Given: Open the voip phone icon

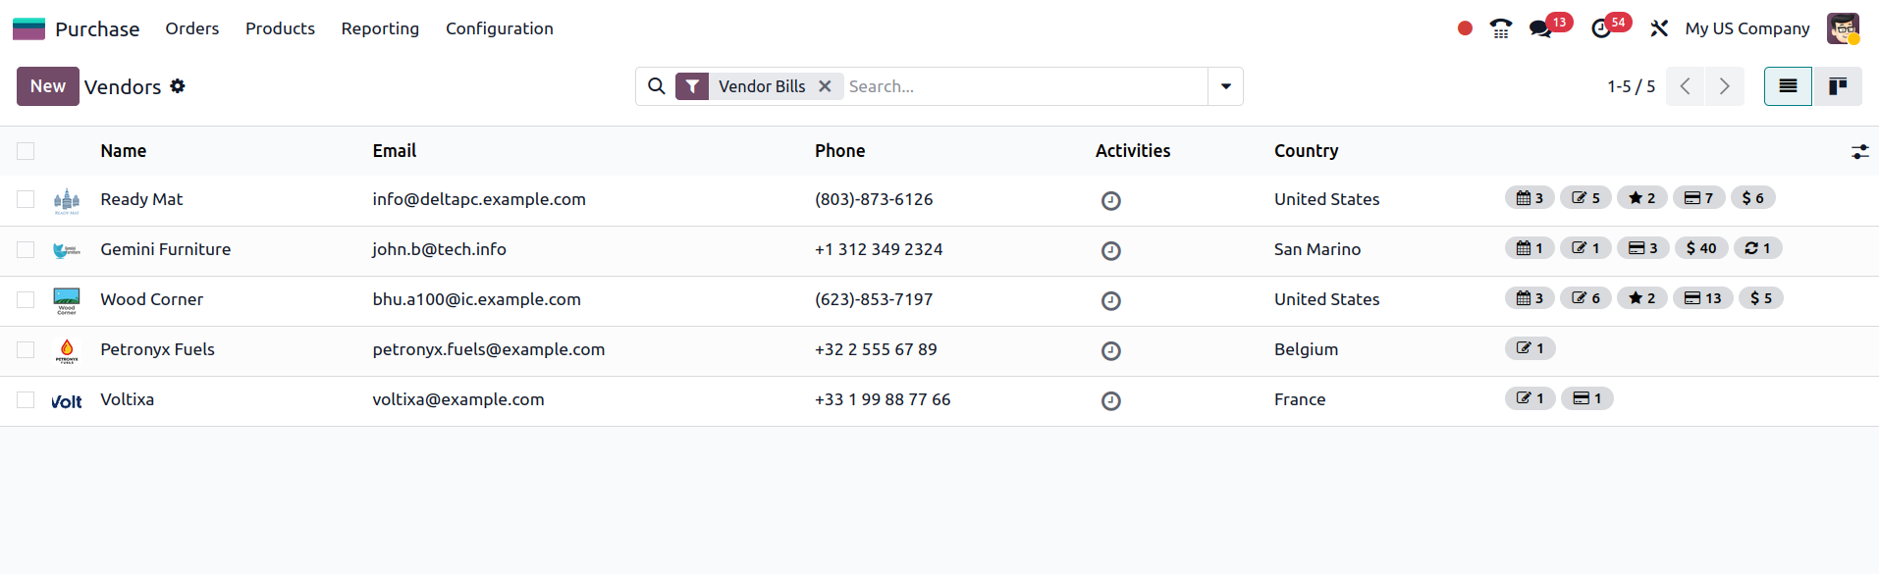Looking at the screenshot, I should coord(1500,28).
